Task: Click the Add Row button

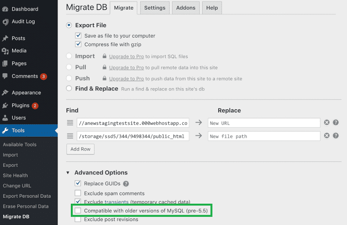Action: click(80, 149)
